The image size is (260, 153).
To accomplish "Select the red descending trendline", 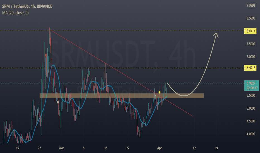I will point(121,72).
